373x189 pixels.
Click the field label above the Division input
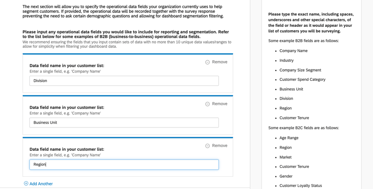(67, 65)
